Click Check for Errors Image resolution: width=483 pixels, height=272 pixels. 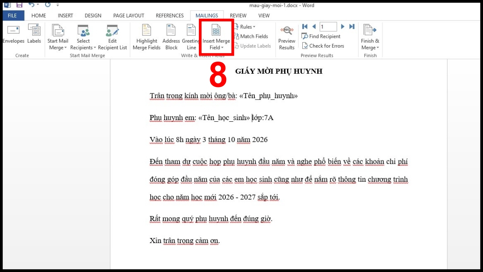323,46
